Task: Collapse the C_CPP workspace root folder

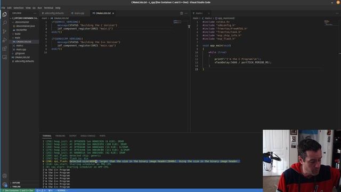Action: (x=25, y=18)
